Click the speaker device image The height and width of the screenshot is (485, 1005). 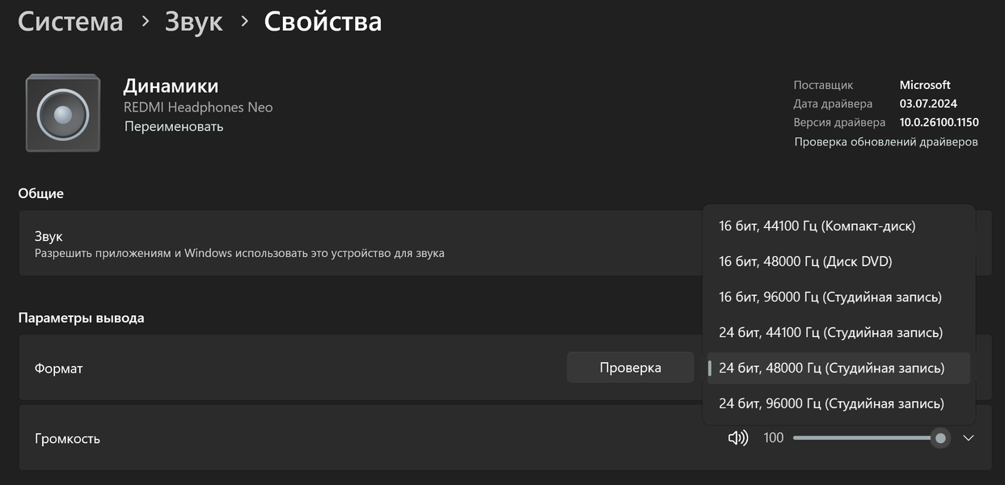tap(63, 112)
